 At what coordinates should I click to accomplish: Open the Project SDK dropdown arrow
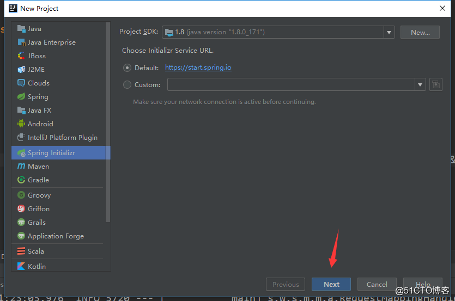389,32
